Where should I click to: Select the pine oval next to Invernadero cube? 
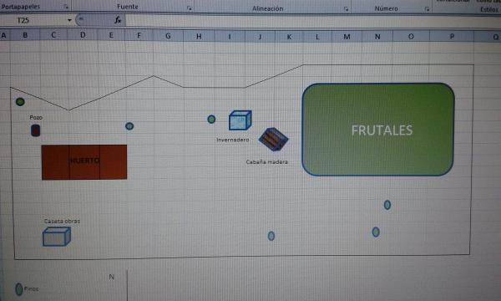211,120
